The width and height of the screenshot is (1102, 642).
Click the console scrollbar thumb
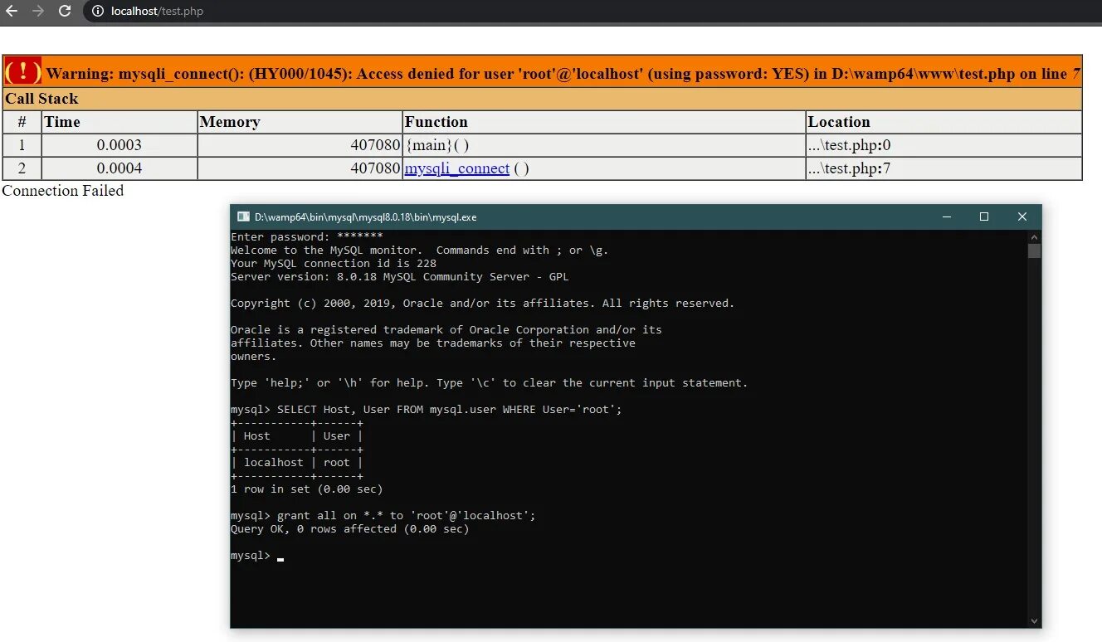(x=1034, y=250)
